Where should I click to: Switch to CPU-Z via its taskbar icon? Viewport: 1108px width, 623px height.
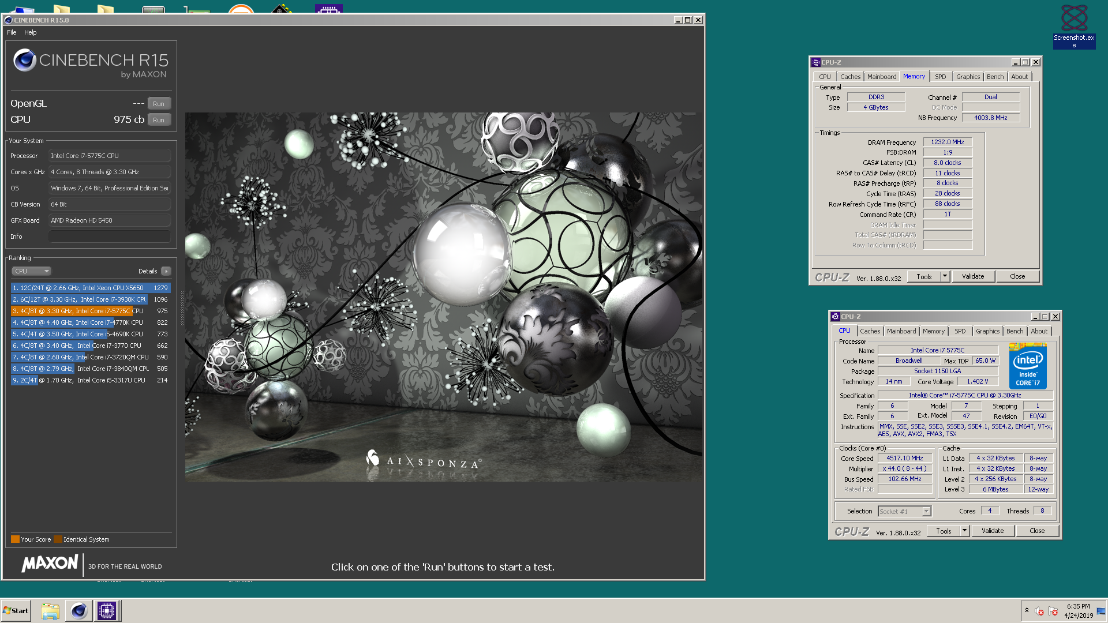point(107,611)
